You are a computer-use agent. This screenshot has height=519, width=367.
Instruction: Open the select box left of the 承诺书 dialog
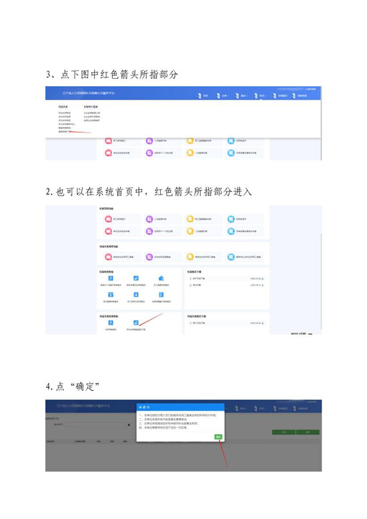(x=97, y=425)
